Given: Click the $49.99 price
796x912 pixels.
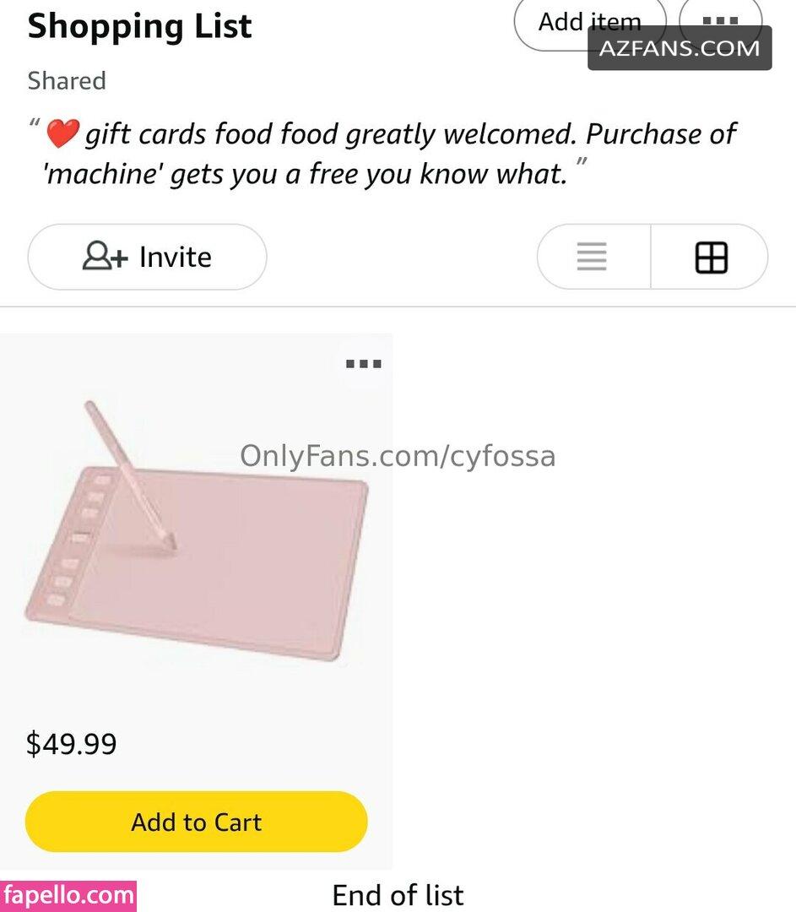Looking at the screenshot, I should (x=72, y=744).
